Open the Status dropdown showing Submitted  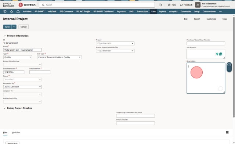(22, 79)
